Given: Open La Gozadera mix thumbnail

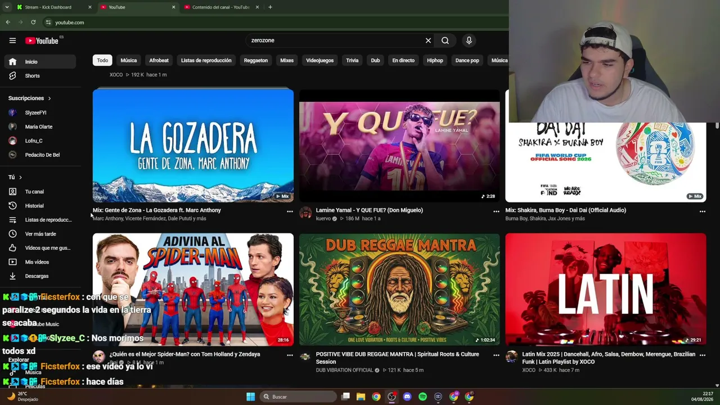Looking at the screenshot, I should point(193,145).
